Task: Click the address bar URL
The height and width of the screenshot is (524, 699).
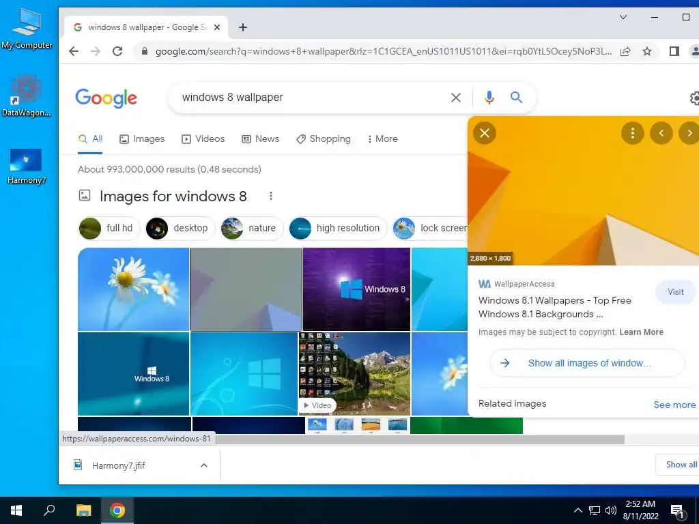Action: tap(384, 51)
